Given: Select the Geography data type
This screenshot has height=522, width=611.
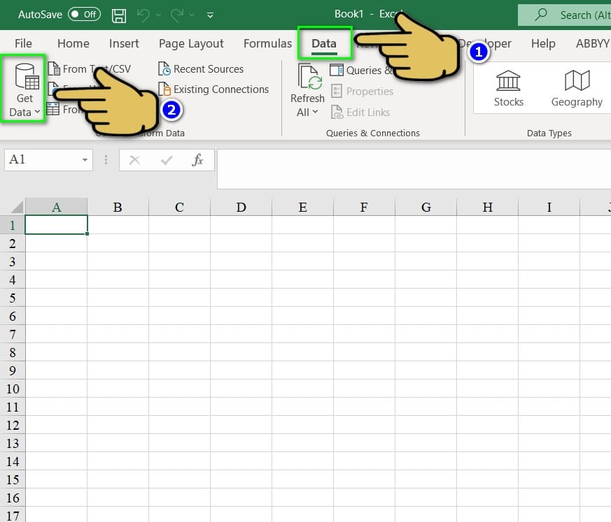Looking at the screenshot, I should [576, 85].
